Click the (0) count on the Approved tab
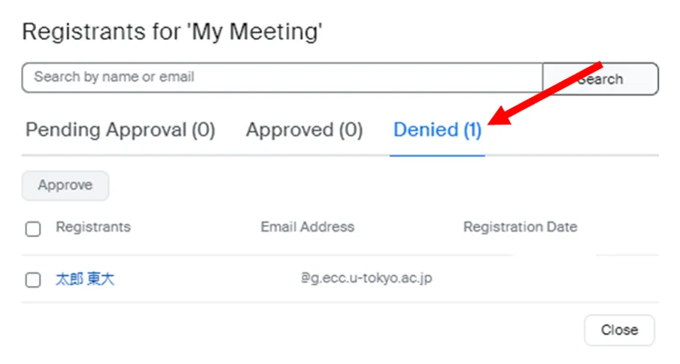This screenshot has width=680, height=364. (351, 130)
